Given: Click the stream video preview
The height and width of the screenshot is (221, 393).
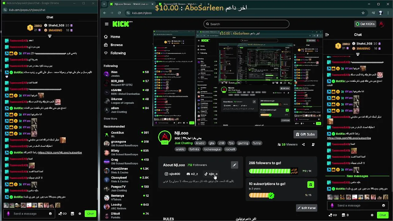Looking at the screenshot, I should (x=238, y=78).
